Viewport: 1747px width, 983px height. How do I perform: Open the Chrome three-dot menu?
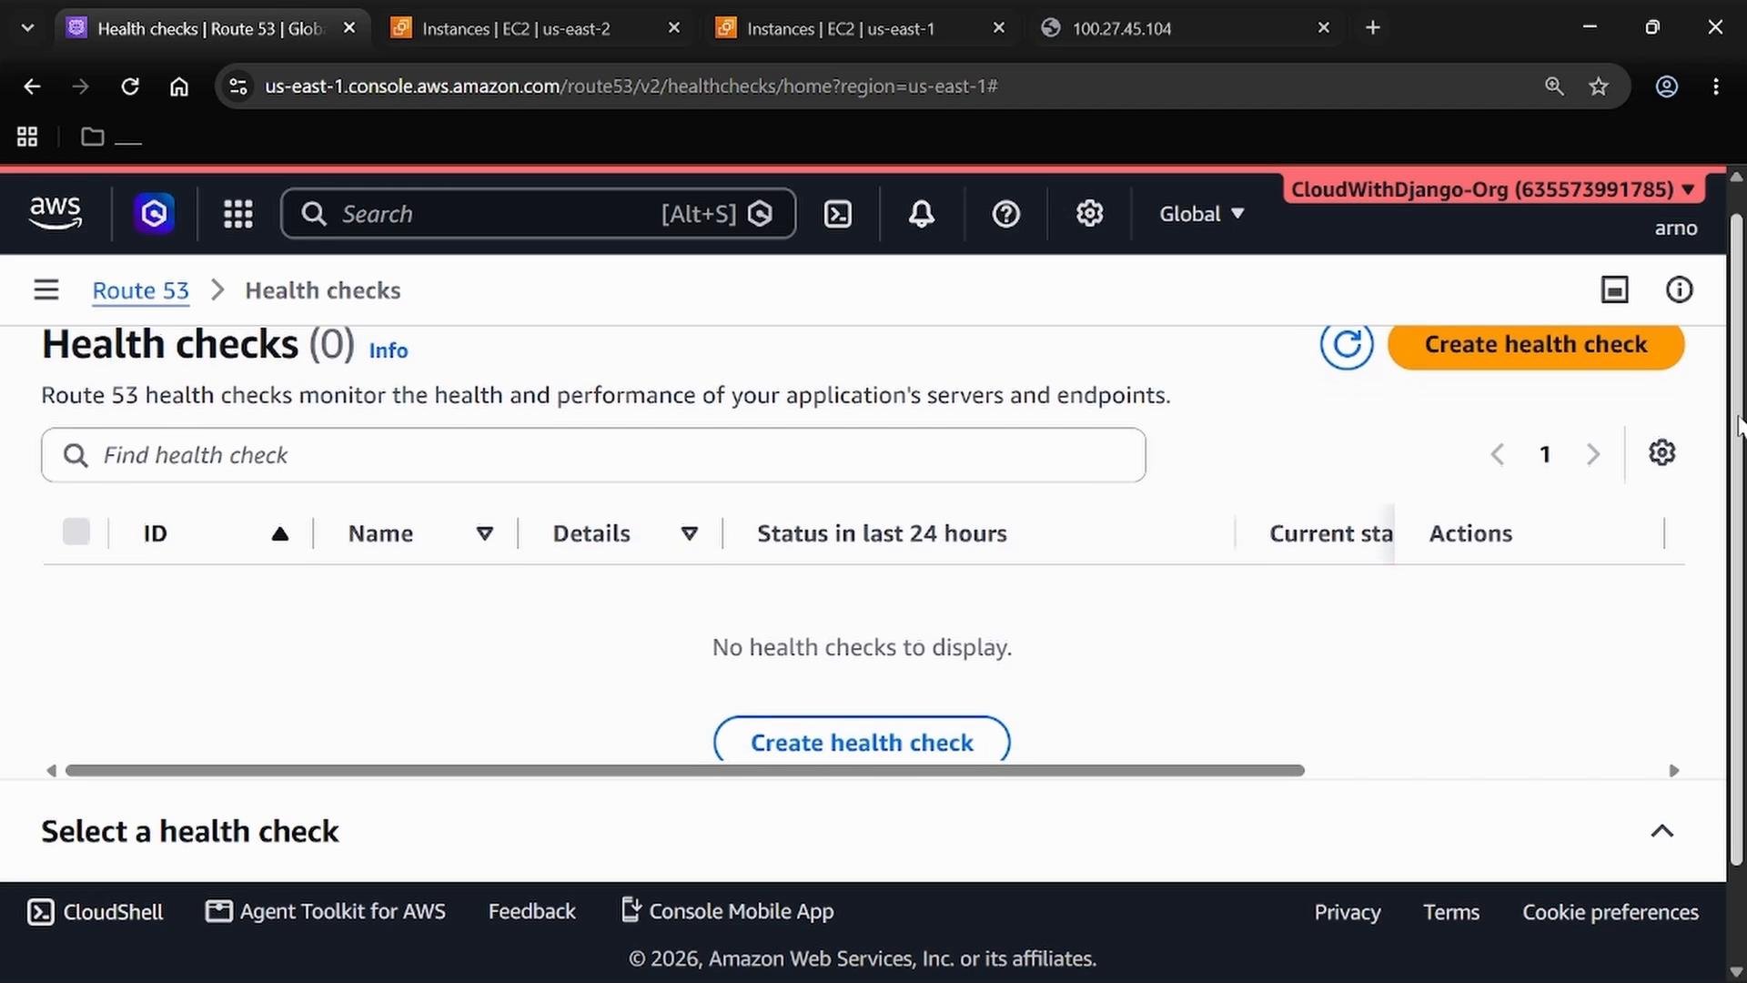[1716, 86]
